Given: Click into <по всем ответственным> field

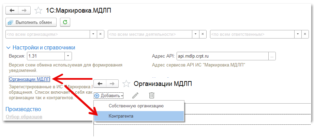Looking at the screenshot, I should coord(252,34).
